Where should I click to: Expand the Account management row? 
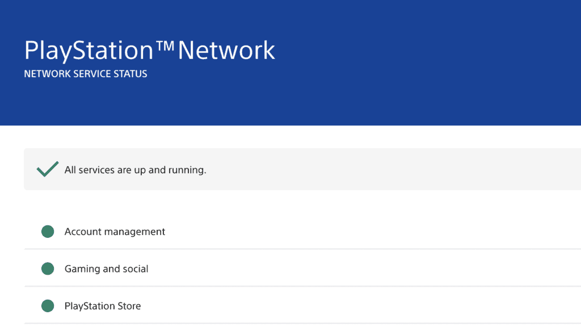(x=302, y=232)
